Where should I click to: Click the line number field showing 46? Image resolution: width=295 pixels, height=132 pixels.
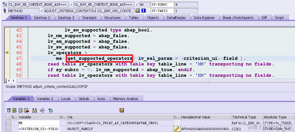point(144,5)
